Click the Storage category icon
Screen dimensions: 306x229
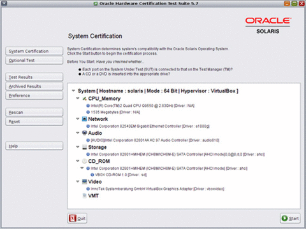pyautogui.click(x=84, y=147)
